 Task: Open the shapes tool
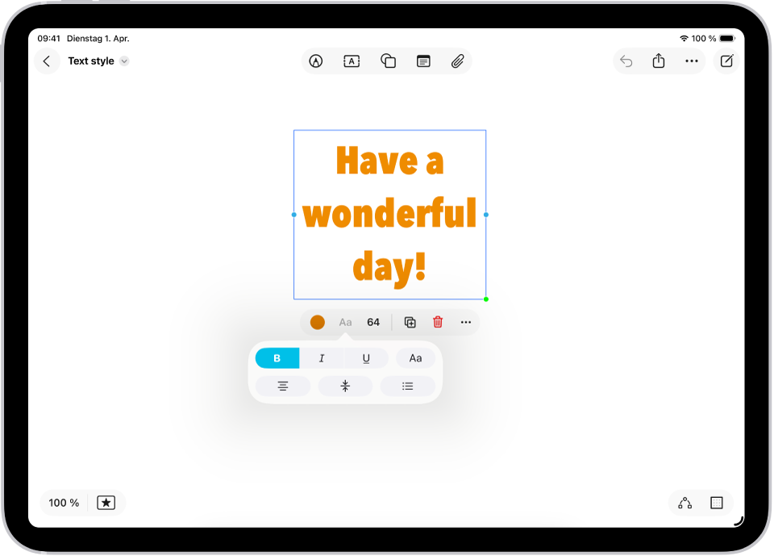click(x=388, y=61)
